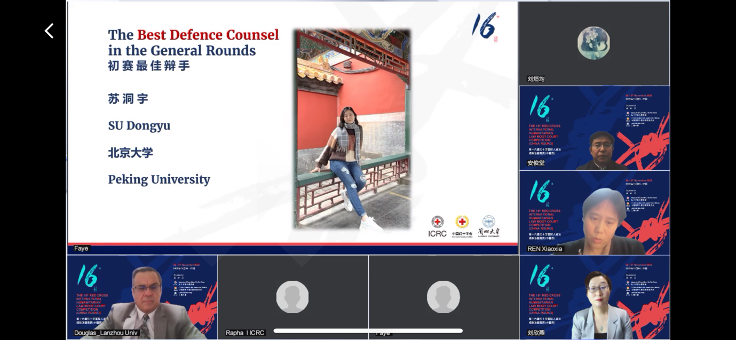Image resolution: width=736 pixels, height=340 pixels.
Task: Click the Lanzhou University logo on slide
Action: click(x=488, y=226)
